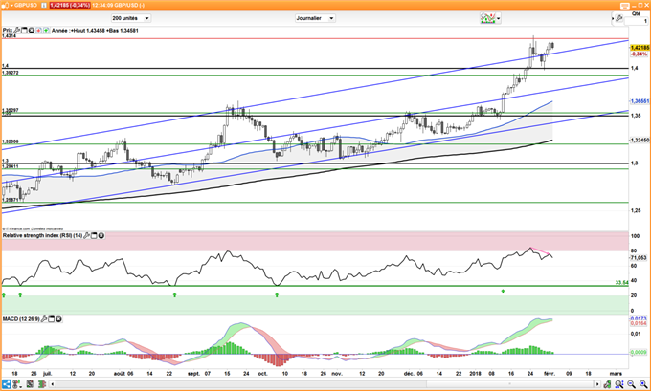
Task: Click the MACD histogram value 0,0009
Action: coord(639,352)
